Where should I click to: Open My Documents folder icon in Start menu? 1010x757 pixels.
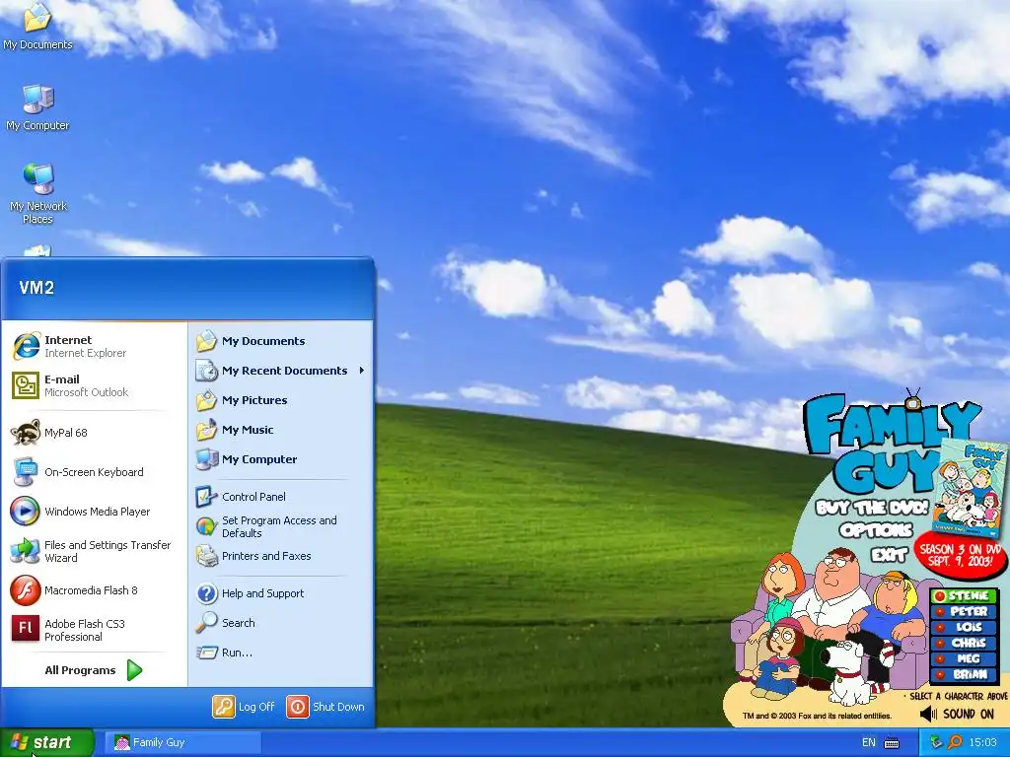207,340
